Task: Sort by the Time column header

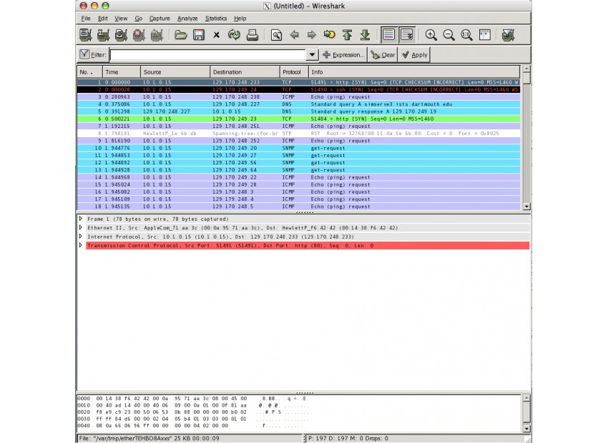Action: 122,72
